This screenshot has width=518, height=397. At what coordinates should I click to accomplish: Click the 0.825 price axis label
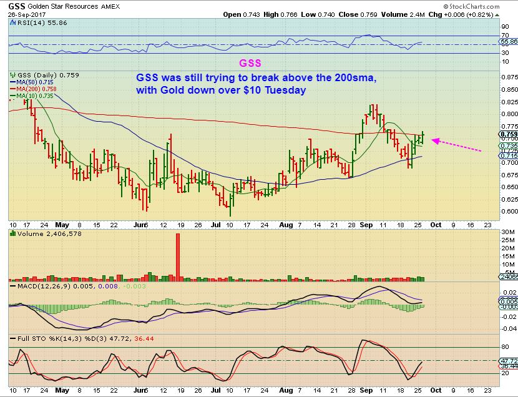(x=509, y=101)
